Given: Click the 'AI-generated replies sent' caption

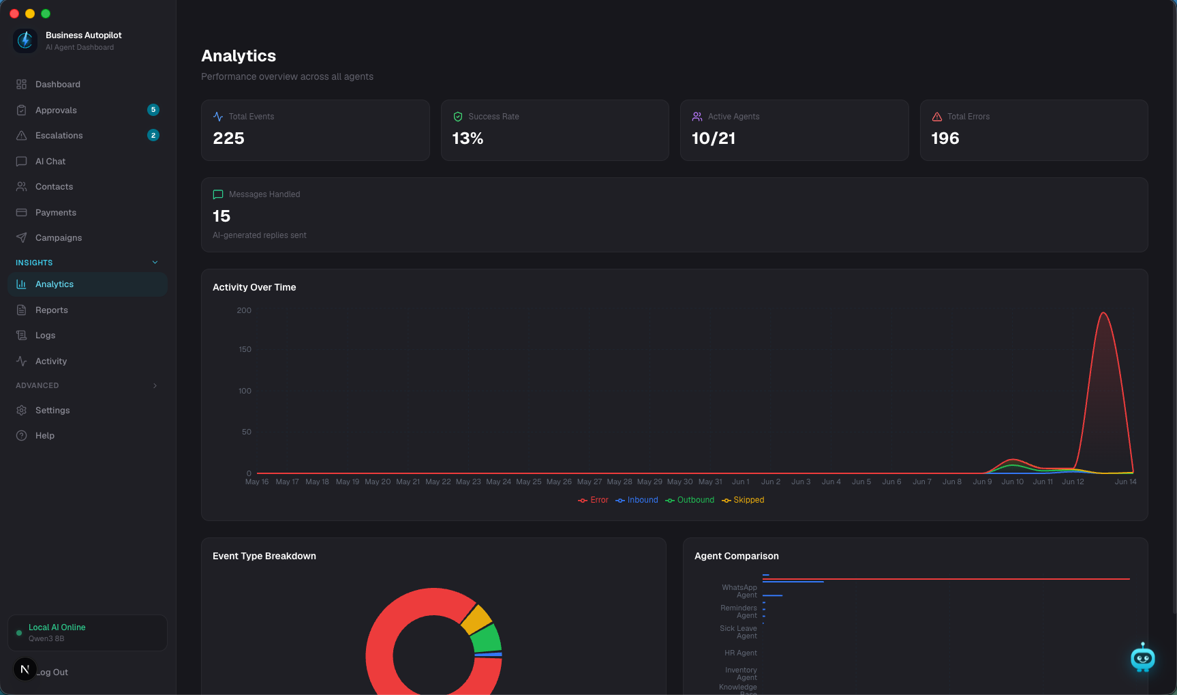Looking at the screenshot, I should (260, 235).
